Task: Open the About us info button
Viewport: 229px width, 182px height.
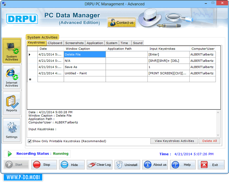Action: (155, 165)
